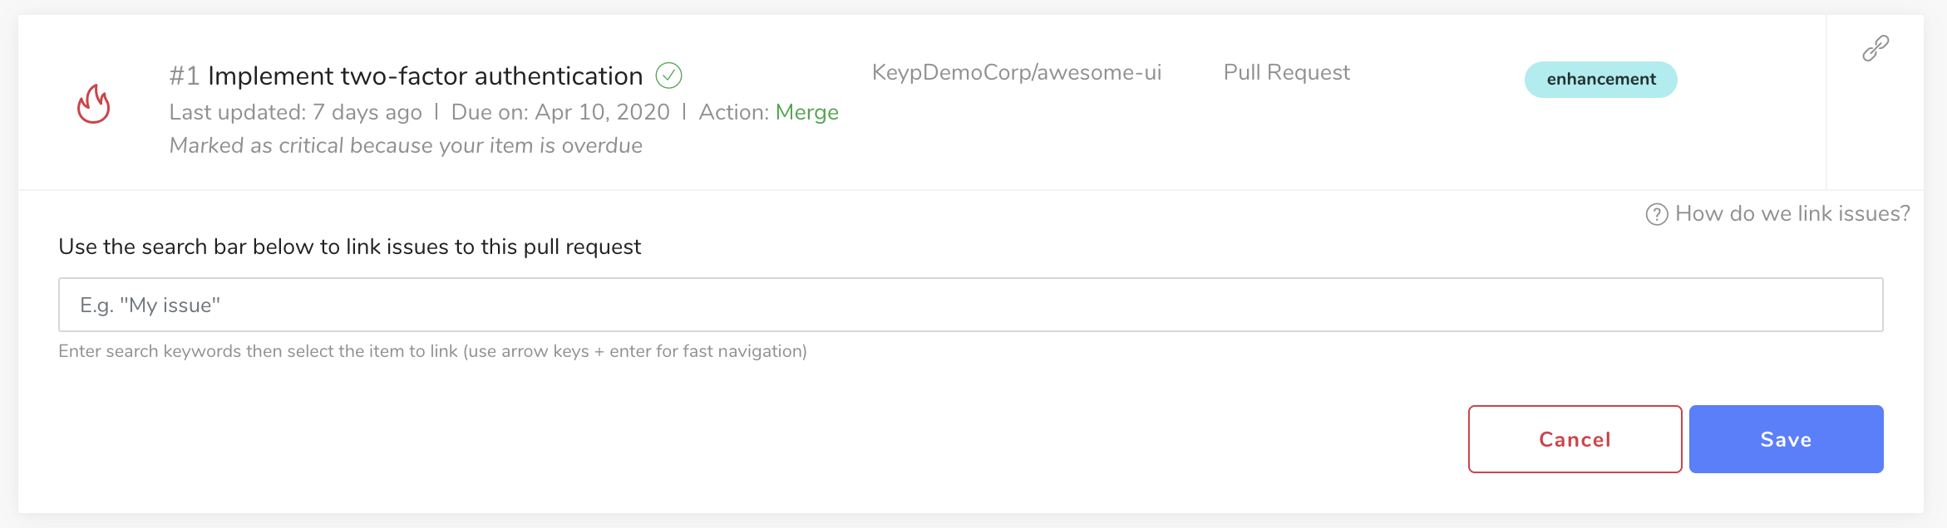
Task: Click the green checkmark circle icon
Action: tap(668, 76)
